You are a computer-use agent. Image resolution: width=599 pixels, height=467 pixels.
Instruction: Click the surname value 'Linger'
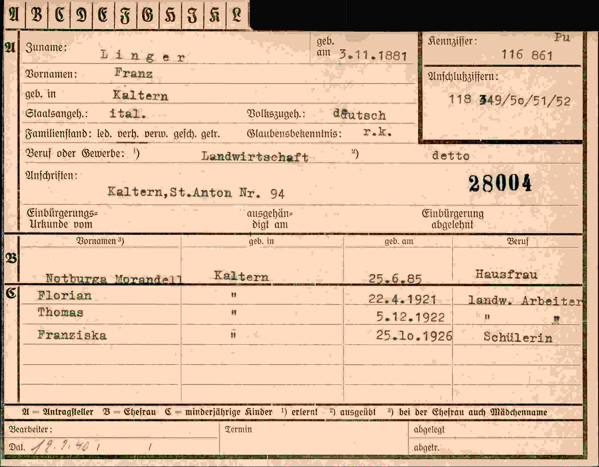(143, 56)
